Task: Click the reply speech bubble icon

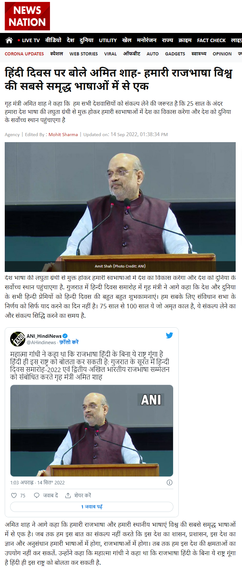Action: click(x=37, y=495)
